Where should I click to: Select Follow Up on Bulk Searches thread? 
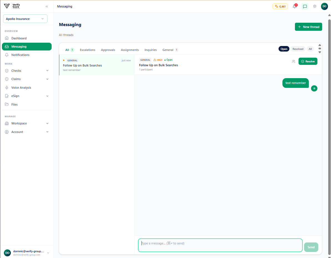click(x=97, y=65)
